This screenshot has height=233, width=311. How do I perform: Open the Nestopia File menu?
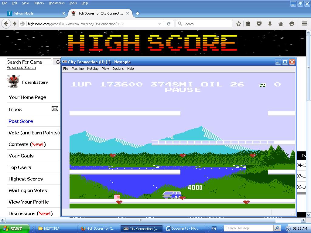coord(66,69)
